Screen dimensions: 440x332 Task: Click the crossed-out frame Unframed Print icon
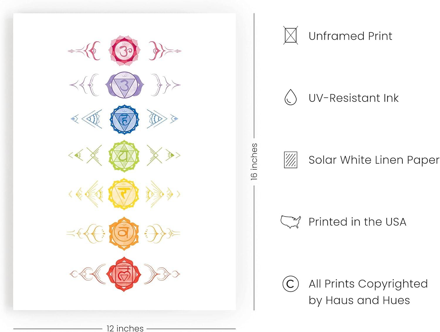(290, 36)
